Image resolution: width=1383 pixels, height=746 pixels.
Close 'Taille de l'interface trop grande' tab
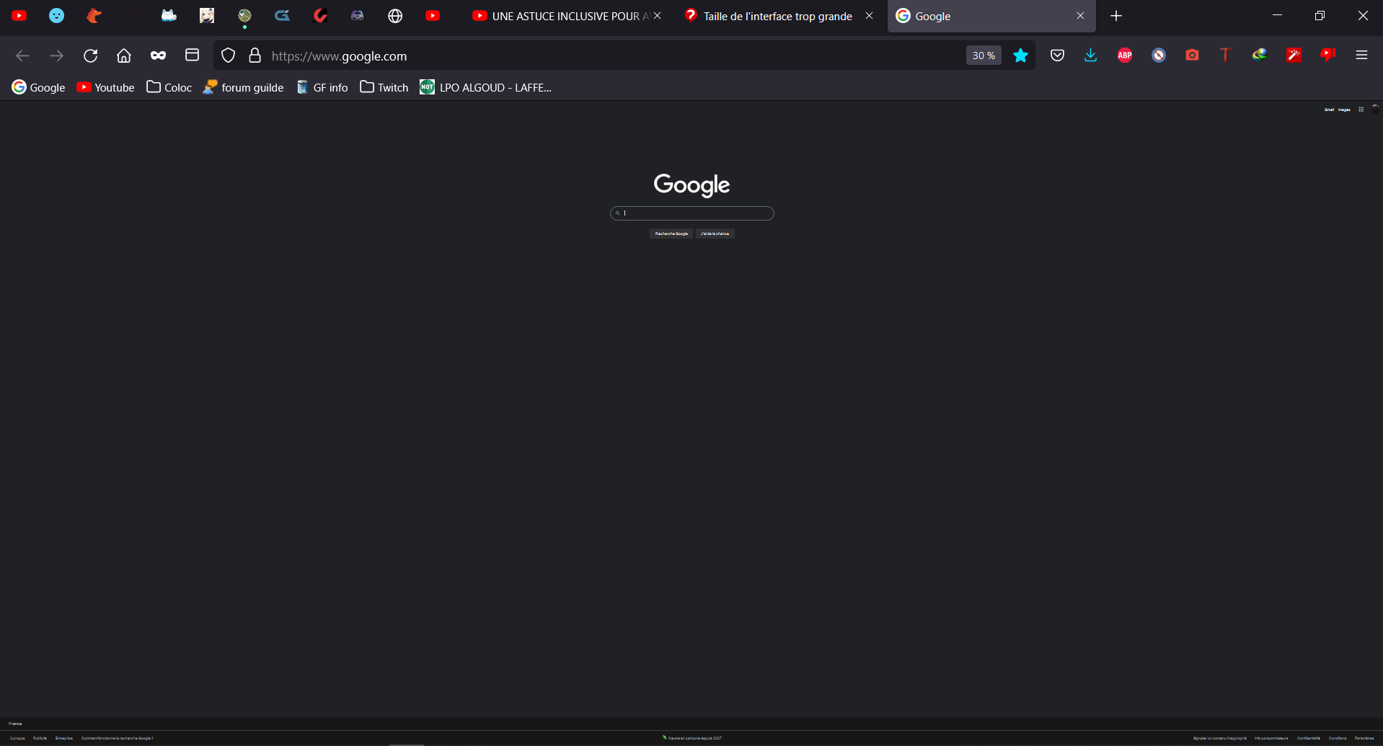point(869,16)
